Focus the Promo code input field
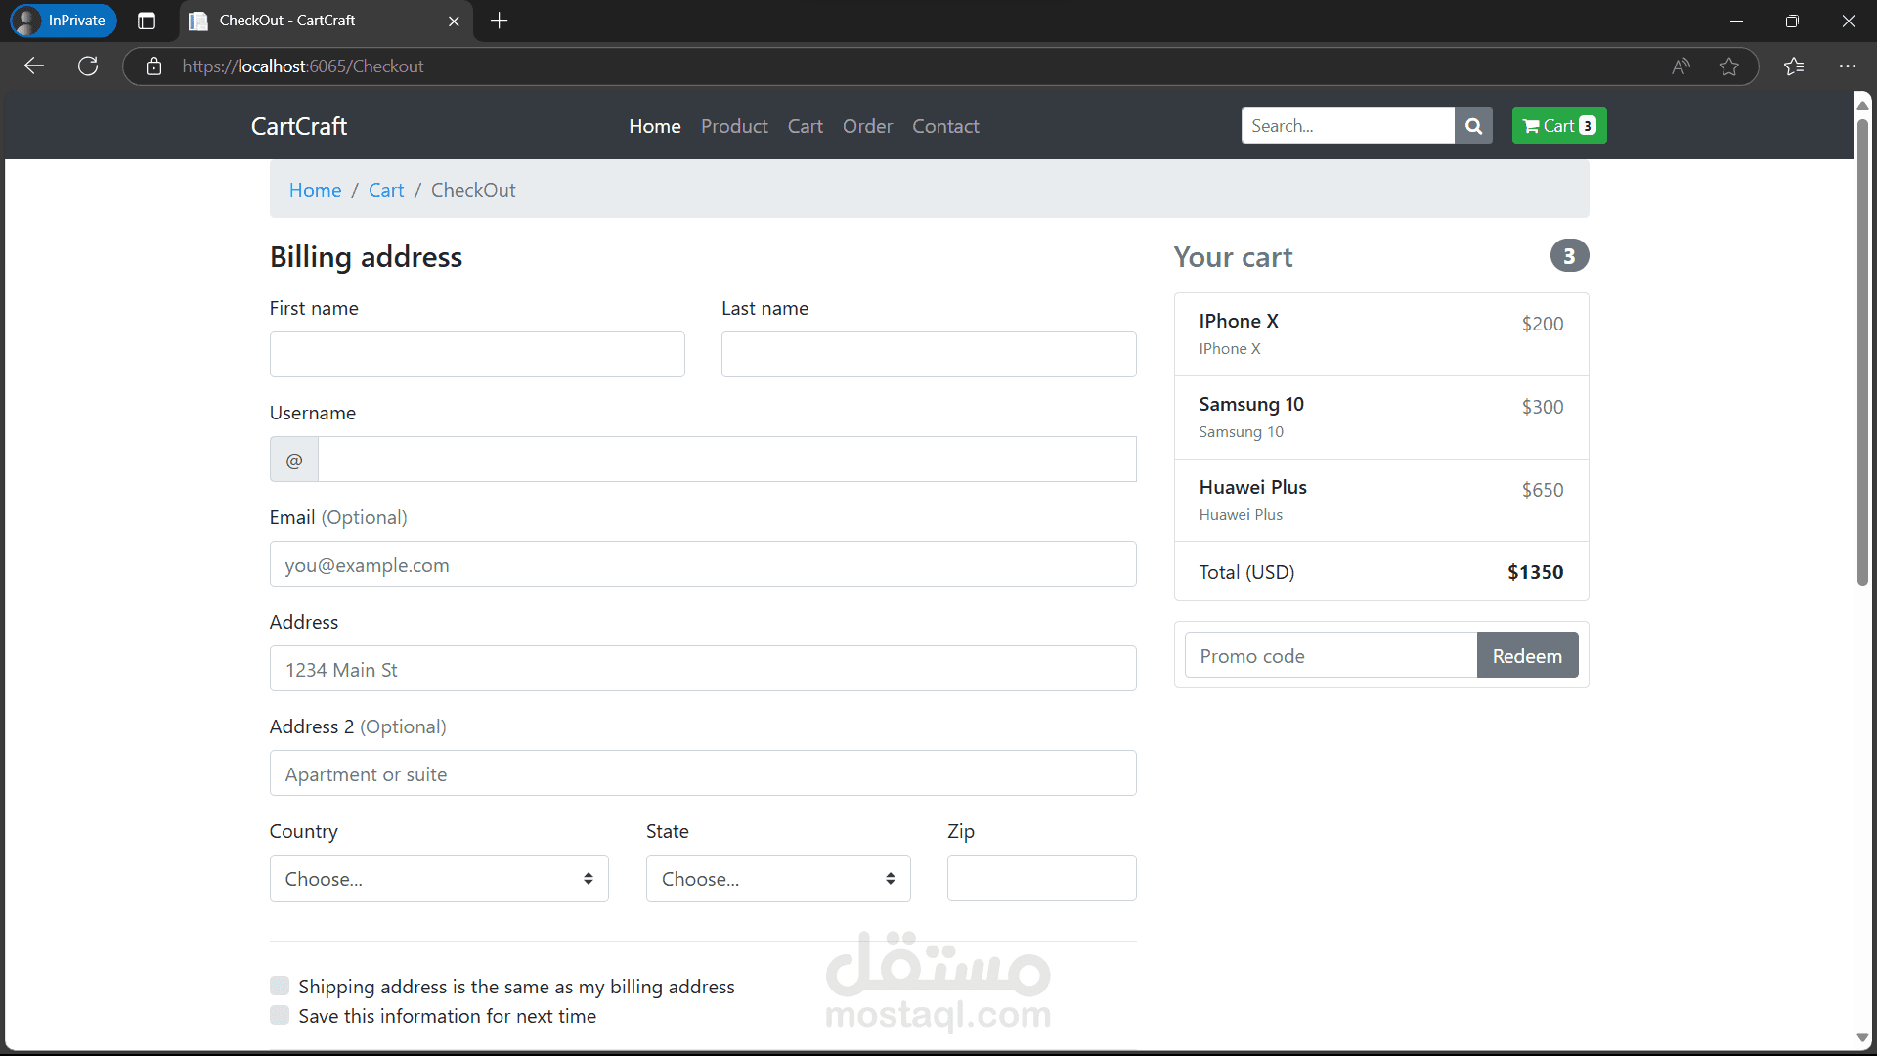 [1330, 655]
